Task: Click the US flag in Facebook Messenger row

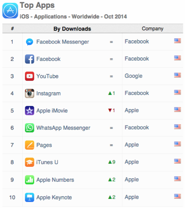Action: (177, 41)
